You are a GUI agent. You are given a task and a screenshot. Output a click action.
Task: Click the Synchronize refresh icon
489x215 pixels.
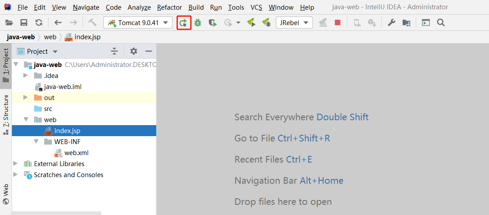pos(39,22)
